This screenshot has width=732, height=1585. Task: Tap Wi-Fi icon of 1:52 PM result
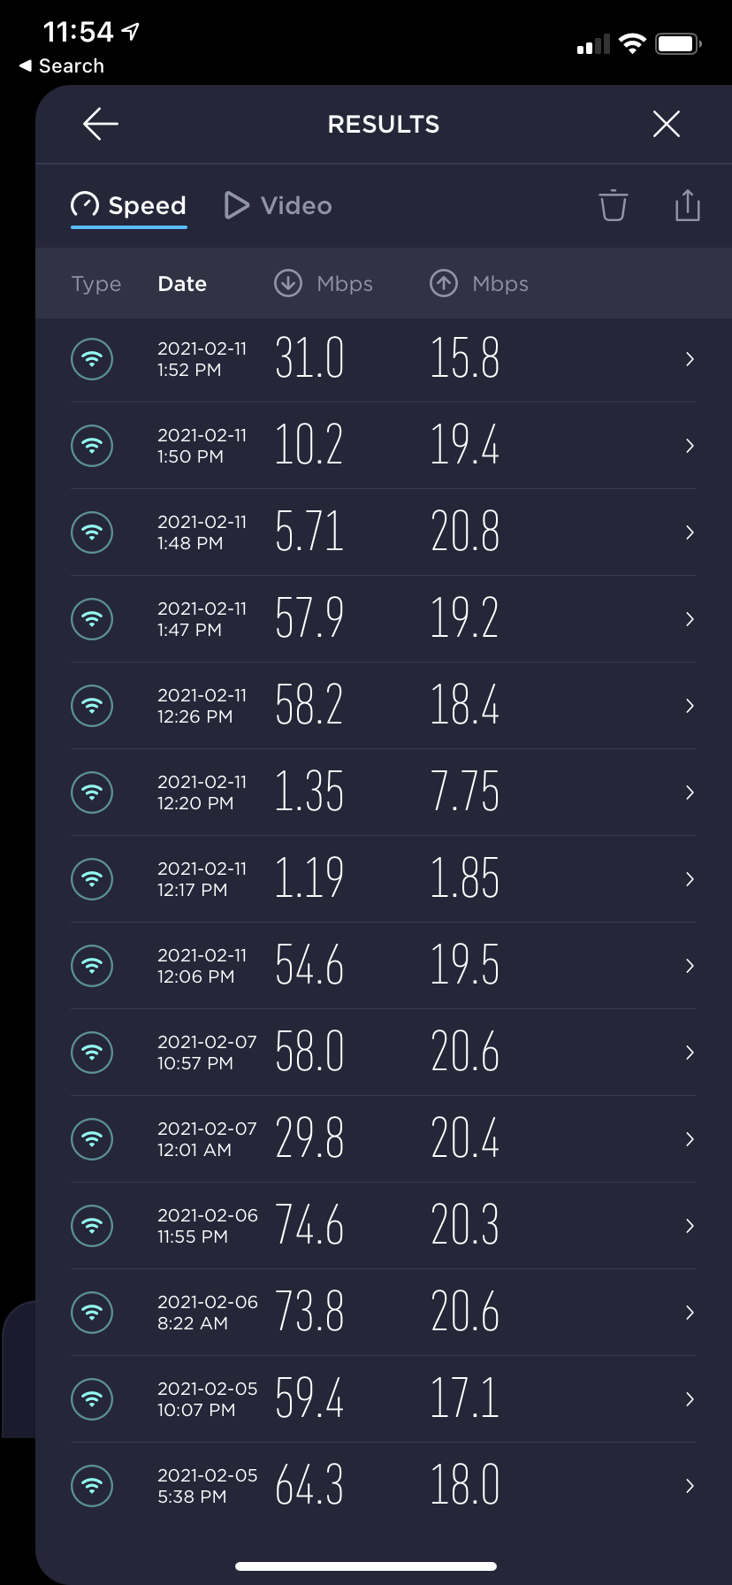coord(92,359)
